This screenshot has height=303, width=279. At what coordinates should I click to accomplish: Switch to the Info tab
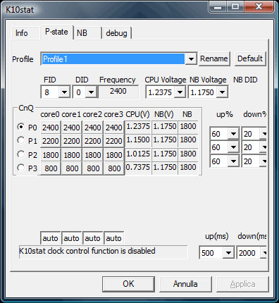click(x=25, y=33)
